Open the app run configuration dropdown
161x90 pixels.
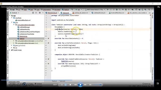tap(79, 9)
